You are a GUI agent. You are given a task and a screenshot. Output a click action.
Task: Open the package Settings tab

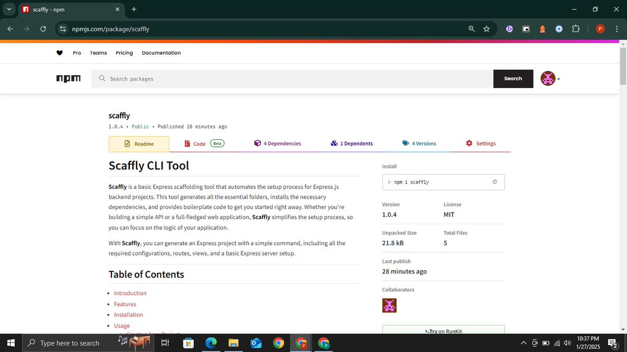(x=481, y=143)
